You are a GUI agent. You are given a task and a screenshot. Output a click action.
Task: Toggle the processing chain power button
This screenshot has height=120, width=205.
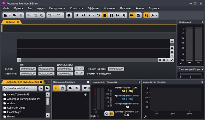(x=56, y=88)
